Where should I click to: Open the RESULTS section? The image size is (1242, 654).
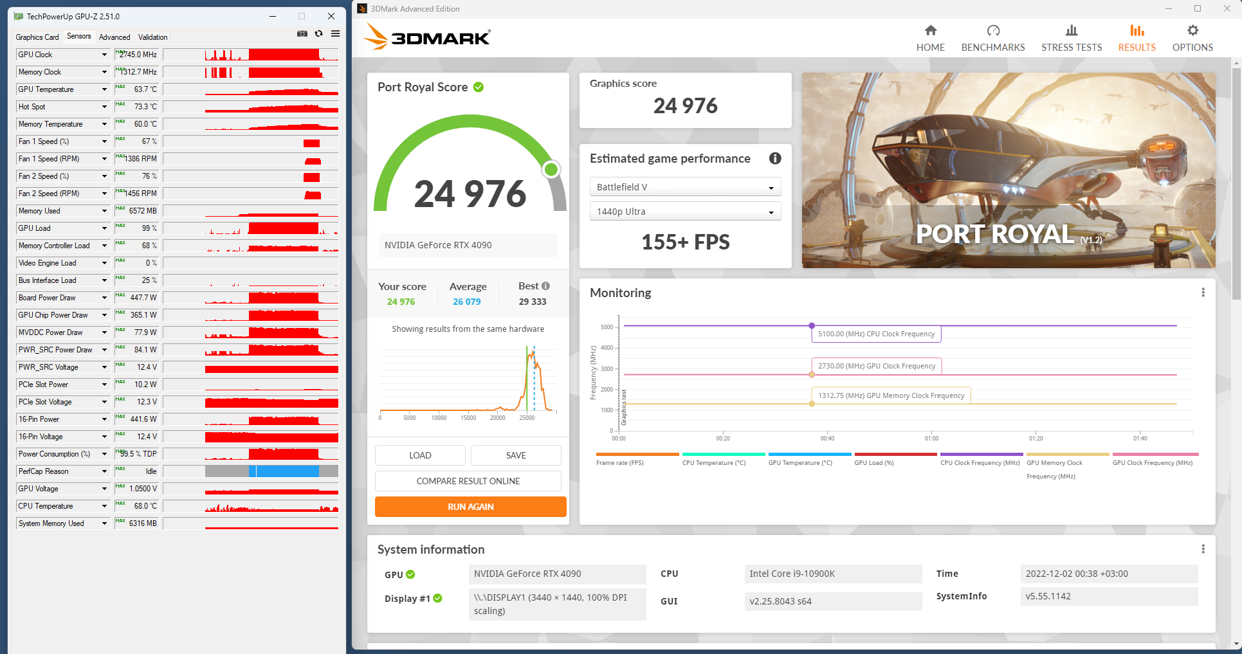[1137, 39]
